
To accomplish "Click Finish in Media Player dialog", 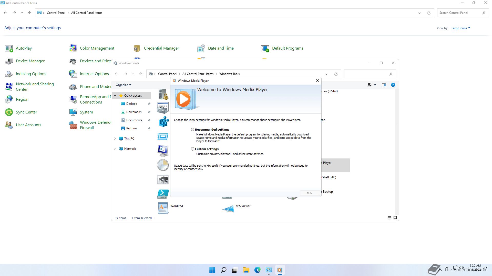I will tap(310, 193).
